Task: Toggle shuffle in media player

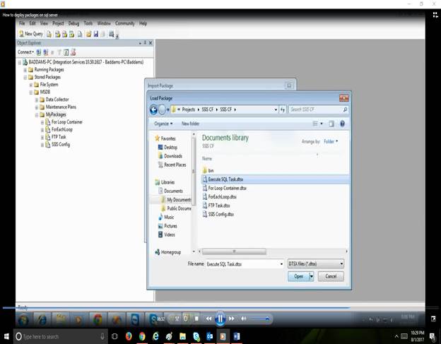Action: (177, 319)
